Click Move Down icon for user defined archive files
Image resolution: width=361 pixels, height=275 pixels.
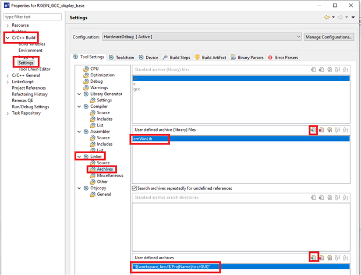(x=346, y=130)
